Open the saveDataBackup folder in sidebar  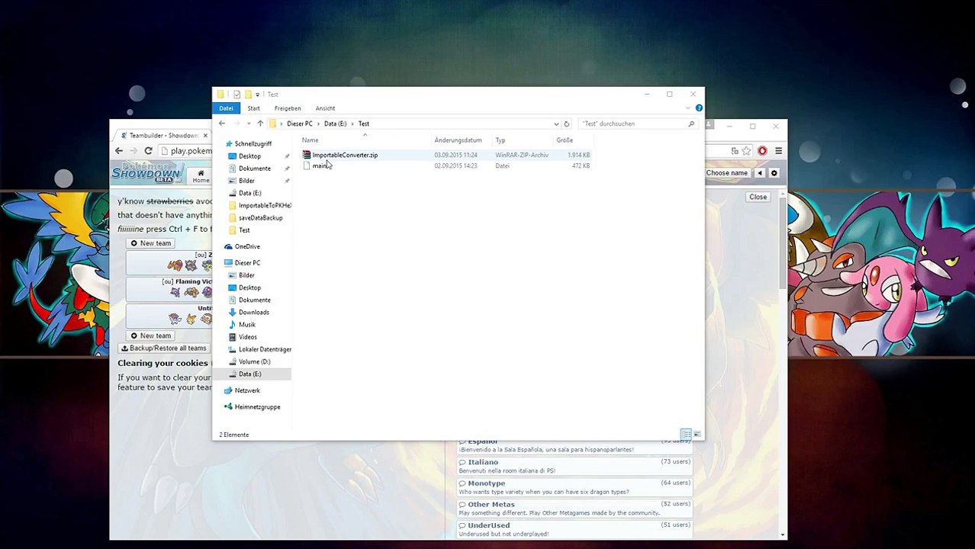tap(260, 217)
